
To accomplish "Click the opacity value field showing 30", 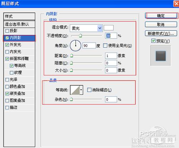I will [x=111, y=36].
